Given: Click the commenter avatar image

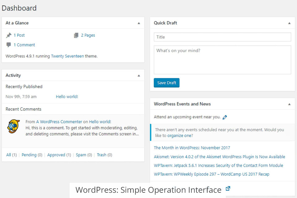Looking at the screenshot, I should [x=13, y=126].
